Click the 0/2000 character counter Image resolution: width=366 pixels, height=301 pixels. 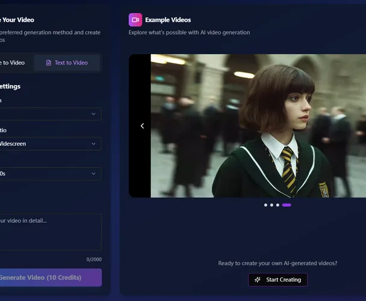(94, 260)
